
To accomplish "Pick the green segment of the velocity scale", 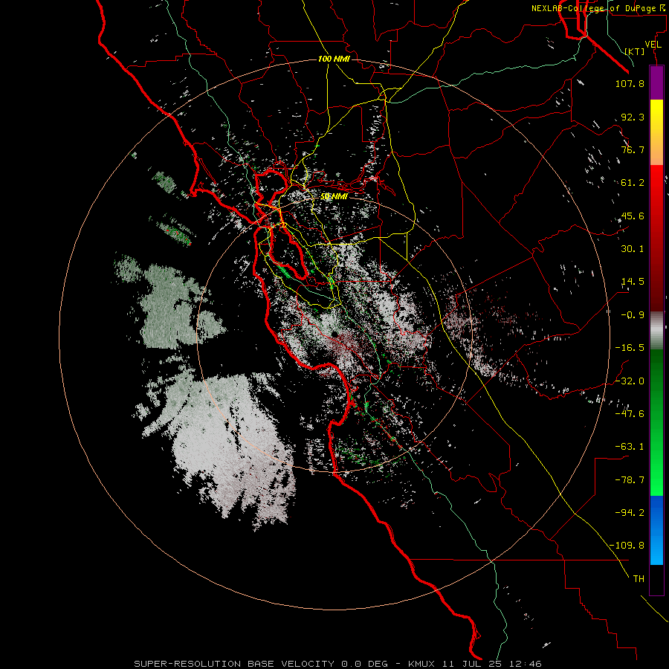I will (656, 422).
